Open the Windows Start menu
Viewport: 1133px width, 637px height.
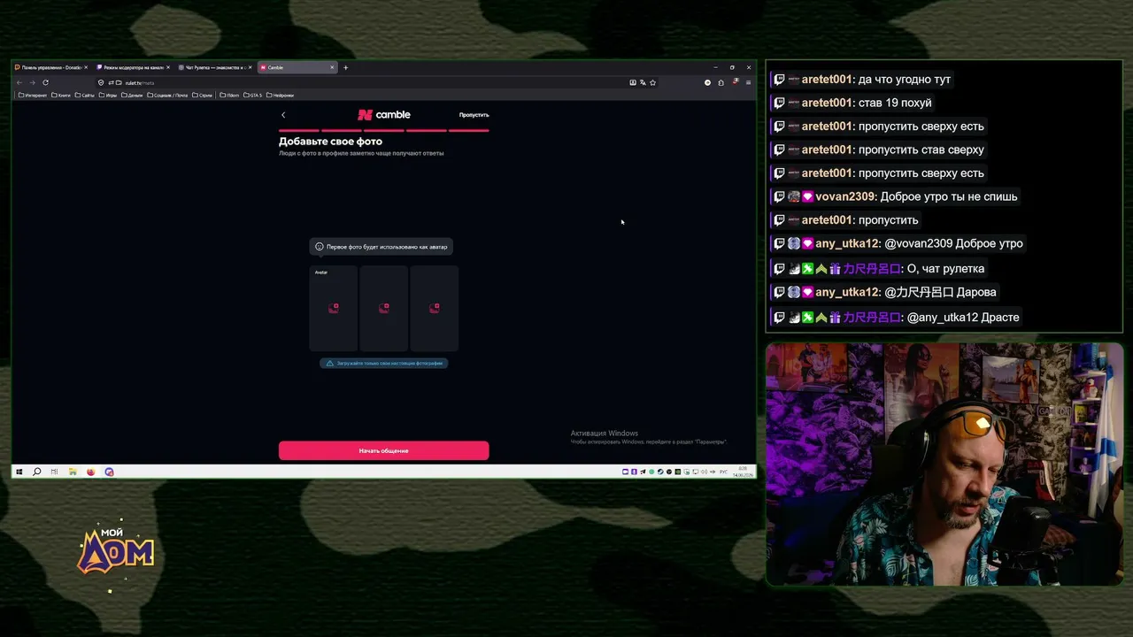pyautogui.click(x=19, y=472)
